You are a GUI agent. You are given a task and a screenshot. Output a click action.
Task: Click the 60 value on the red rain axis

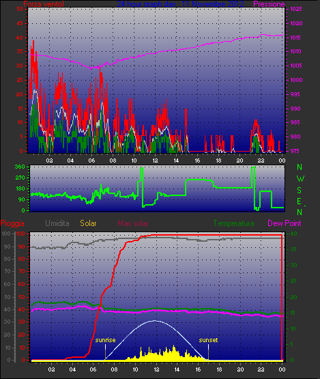click(22, 285)
